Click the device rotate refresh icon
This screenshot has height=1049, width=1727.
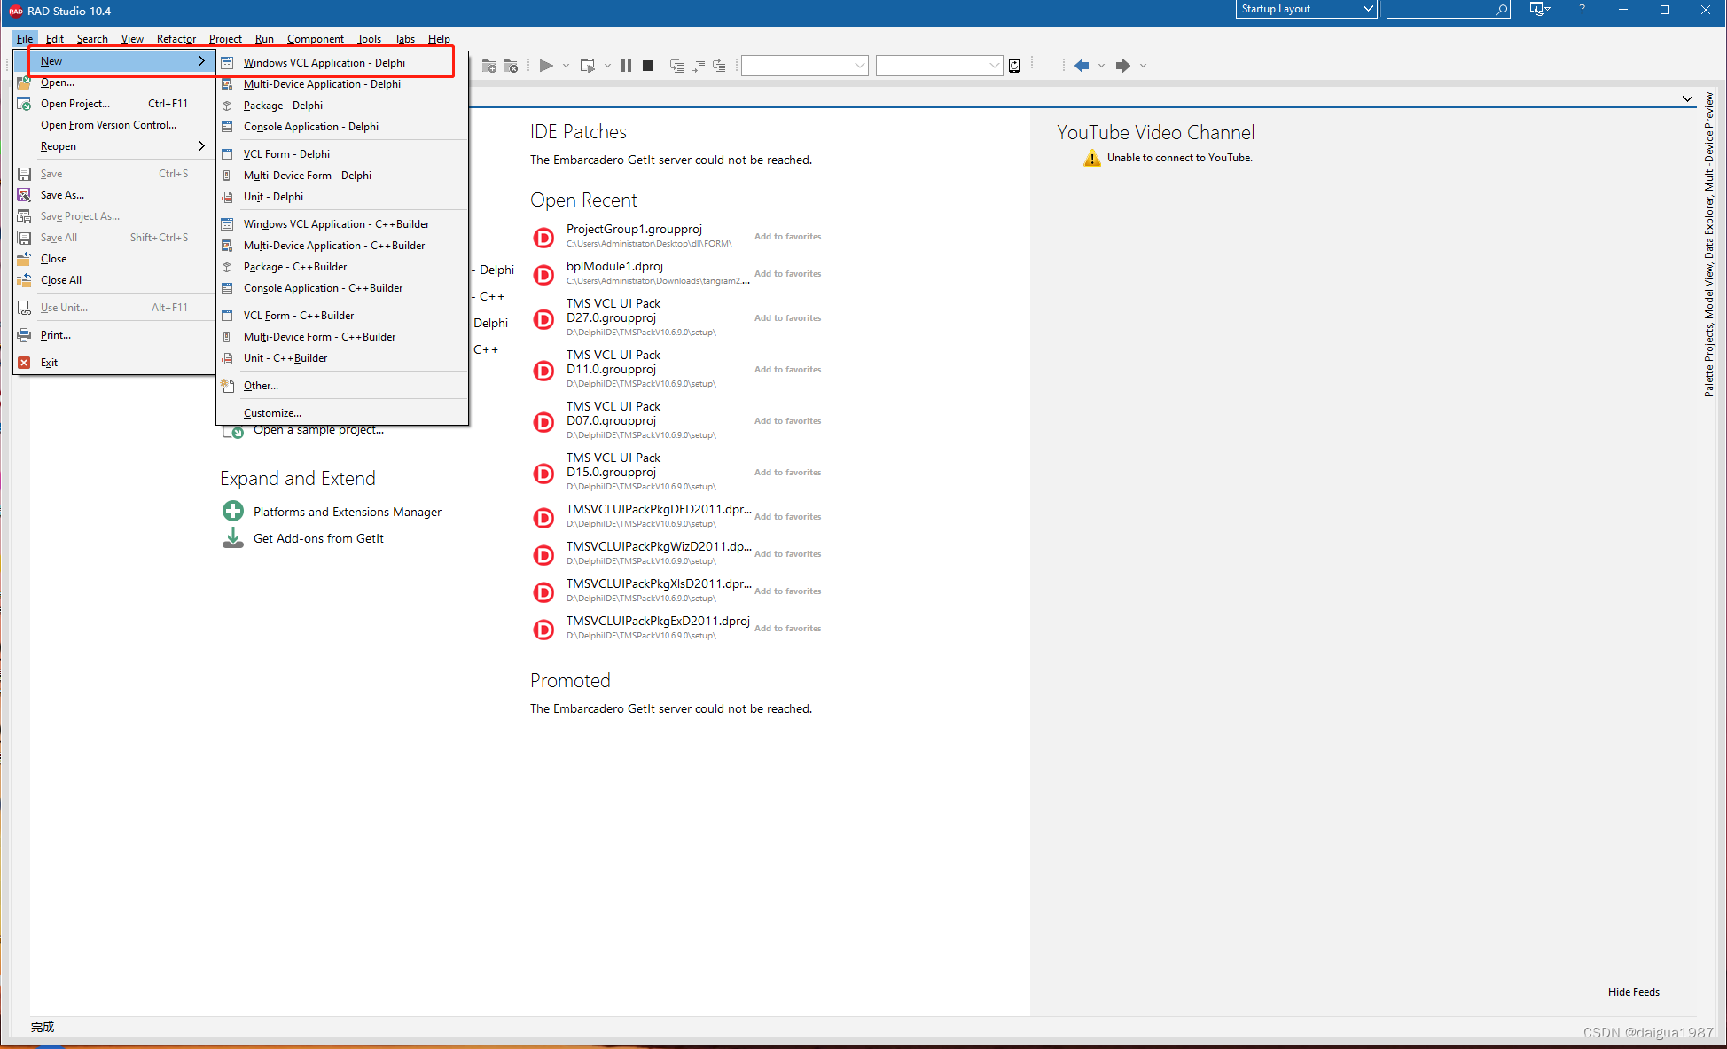click(1014, 66)
